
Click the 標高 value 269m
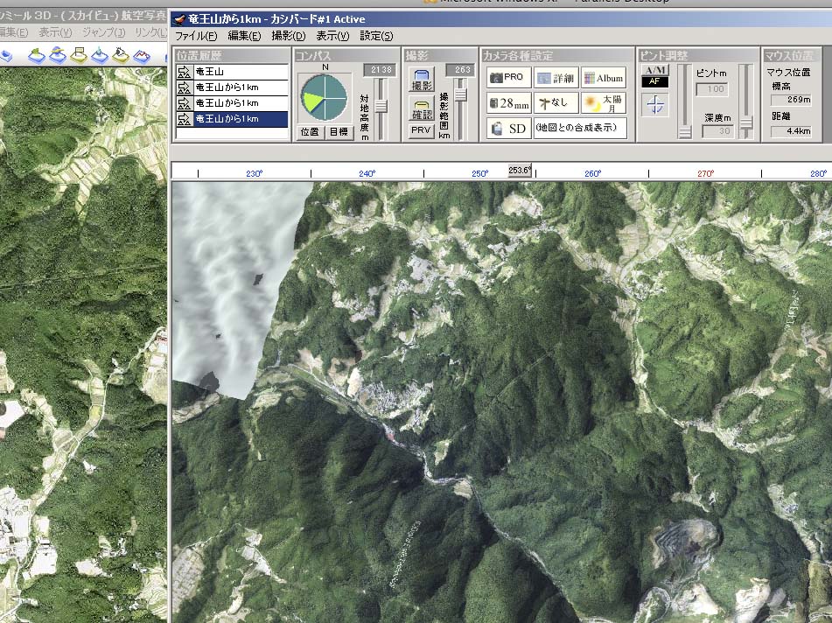[792, 100]
